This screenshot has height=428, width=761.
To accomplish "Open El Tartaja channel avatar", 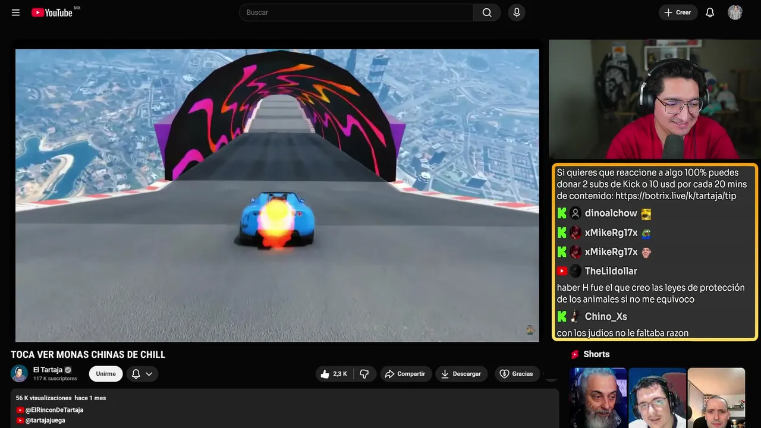I will point(19,373).
